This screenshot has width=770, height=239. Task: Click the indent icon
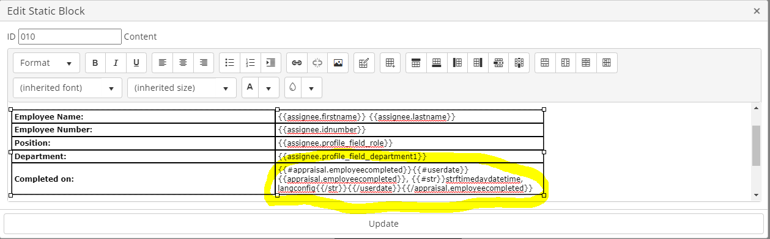tap(271, 63)
